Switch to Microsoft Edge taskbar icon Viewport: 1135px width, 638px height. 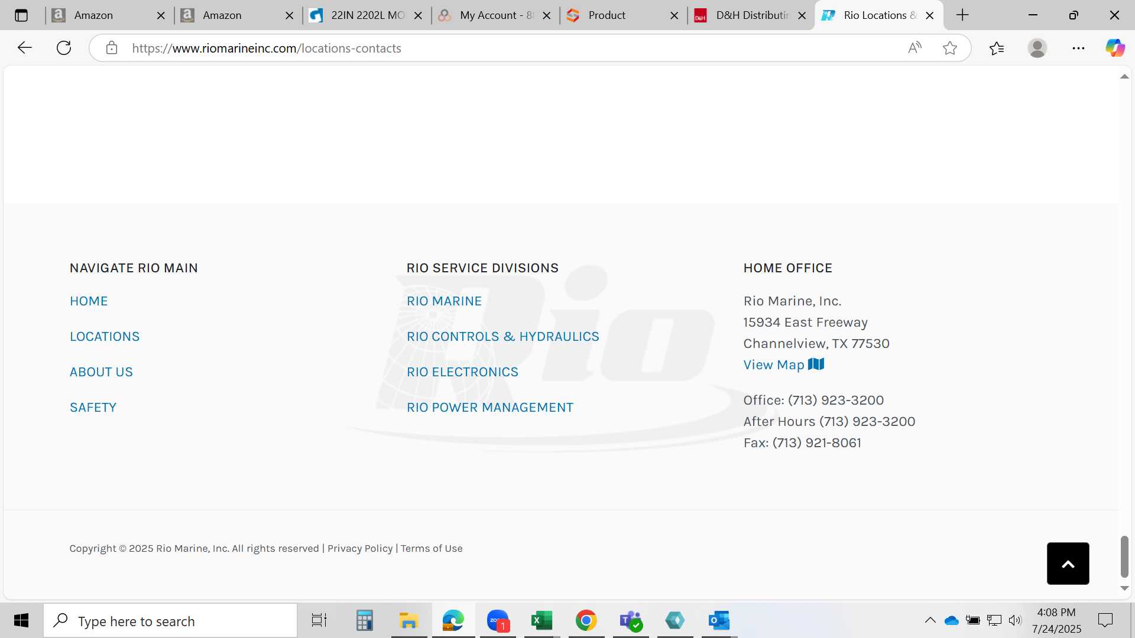pos(453,620)
